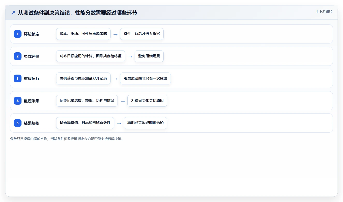Click the 避免用错场景 box

[149, 56]
